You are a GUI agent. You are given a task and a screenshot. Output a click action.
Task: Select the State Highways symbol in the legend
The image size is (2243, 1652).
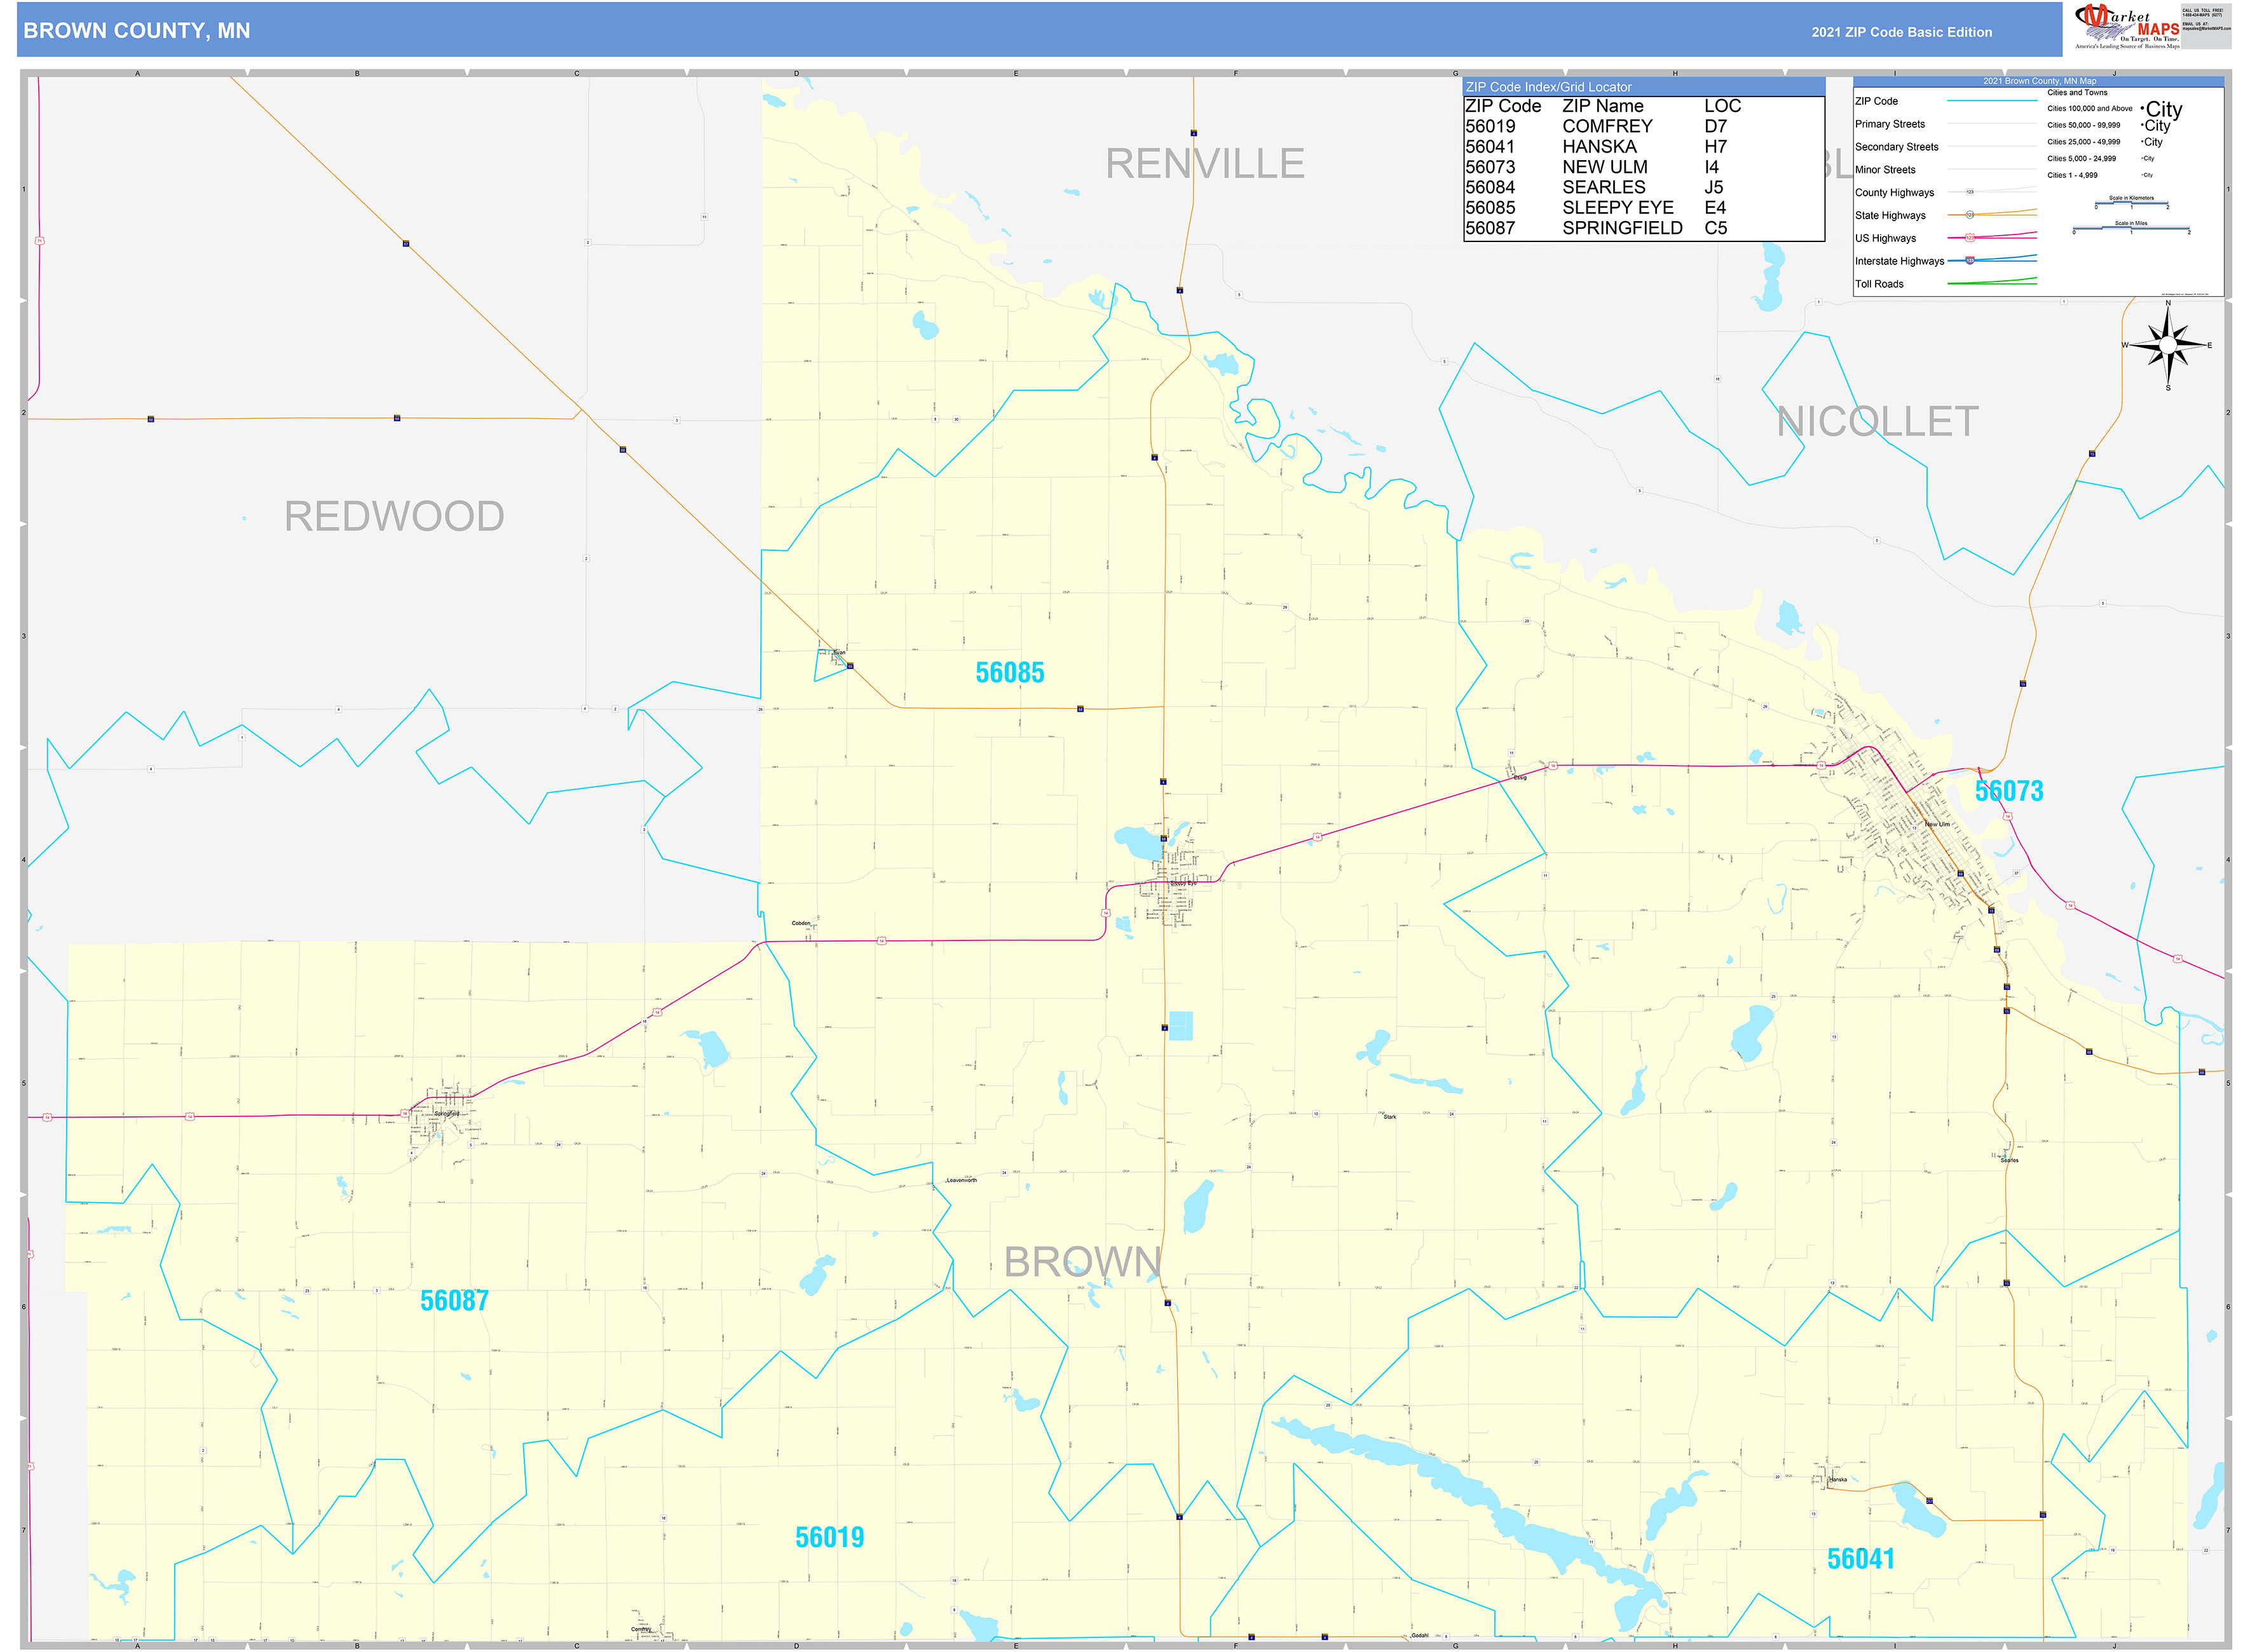click(x=1970, y=215)
